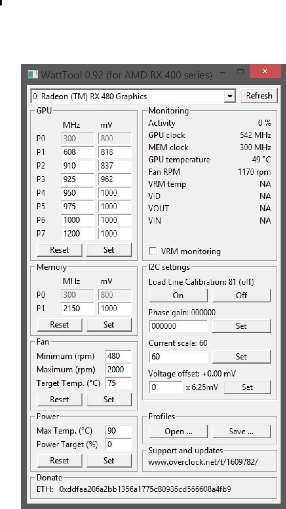This screenshot has height=509, width=286.
Task: Click the GPU P4 MHz field 950
Action: pyautogui.click(x=77, y=193)
